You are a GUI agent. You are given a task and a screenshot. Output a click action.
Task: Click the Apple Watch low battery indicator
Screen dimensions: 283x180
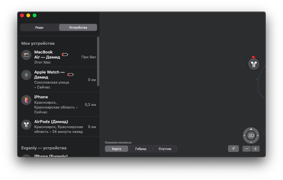pyautogui.click(x=70, y=74)
